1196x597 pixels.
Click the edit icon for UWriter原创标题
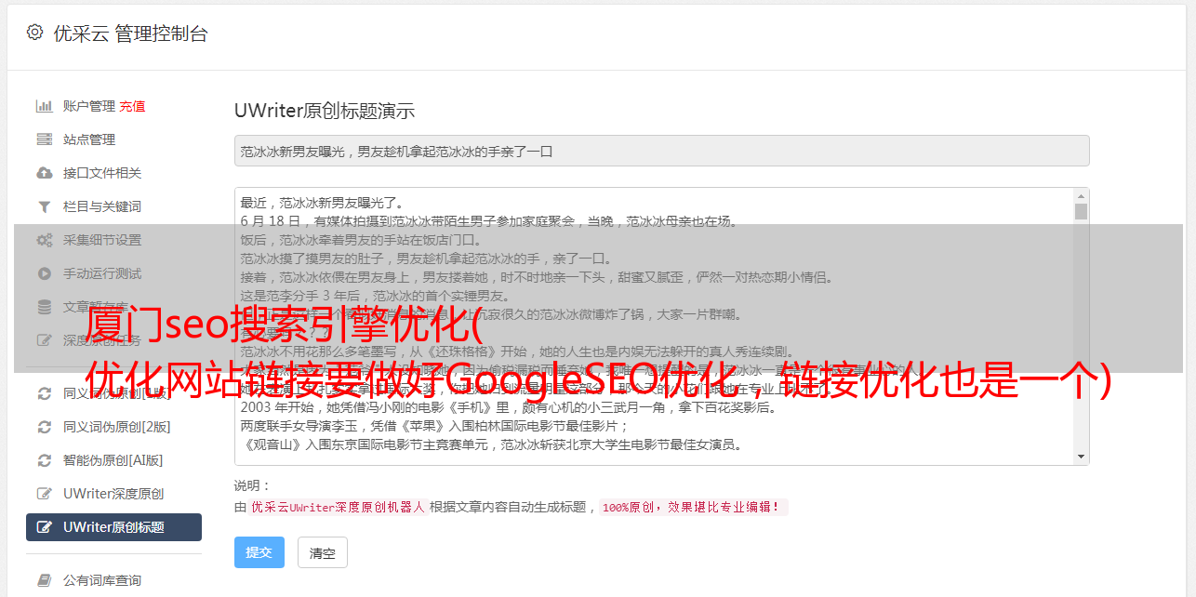[x=44, y=527]
